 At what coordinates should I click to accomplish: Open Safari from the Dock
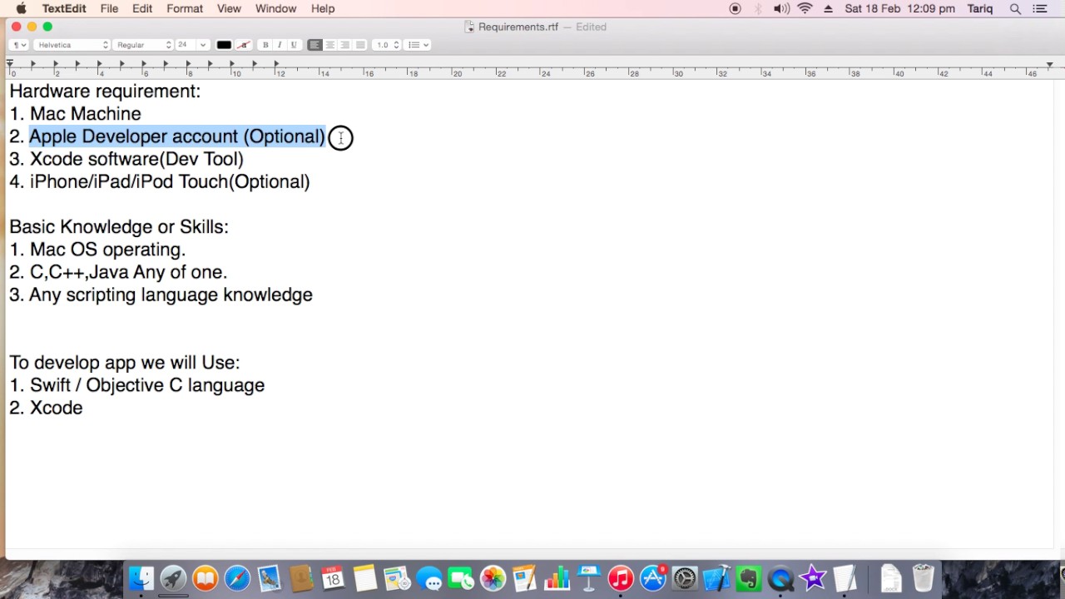pyautogui.click(x=237, y=578)
